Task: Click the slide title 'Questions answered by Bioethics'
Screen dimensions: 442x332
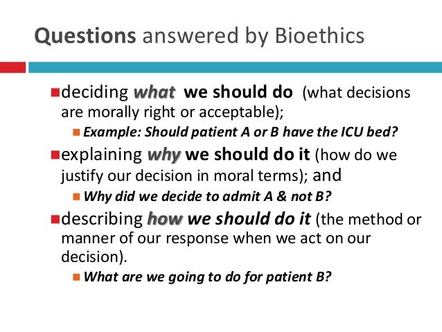Action: click(x=200, y=36)
